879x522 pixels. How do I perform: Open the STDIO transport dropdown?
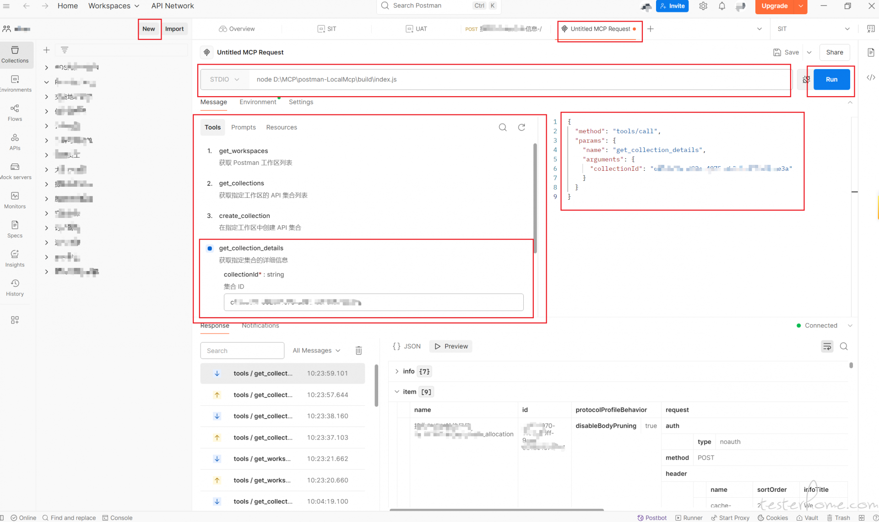pos(224,79)
